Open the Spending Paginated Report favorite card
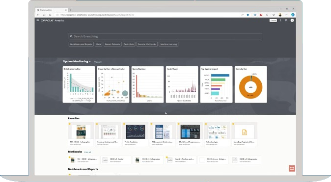 pyautogui.click(x=245, y=134)
